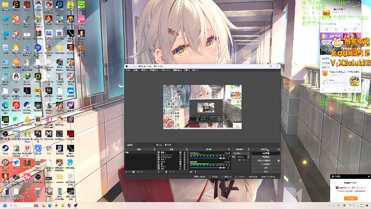
Task: Open the View menu in OBS
Action: pyautogui.click(x=144, y=70)
